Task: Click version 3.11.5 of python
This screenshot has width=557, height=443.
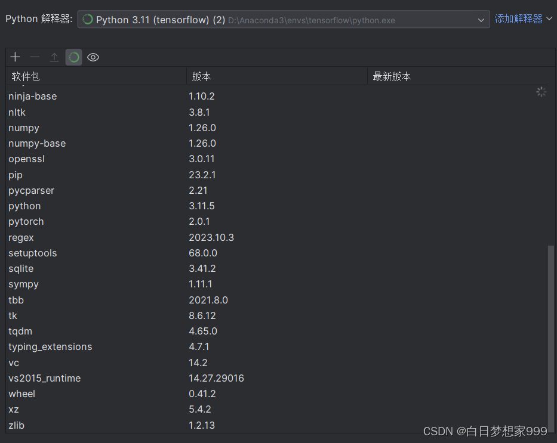Action: [202, 206]
